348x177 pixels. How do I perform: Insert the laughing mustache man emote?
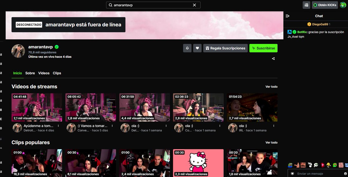coord(303,165)
